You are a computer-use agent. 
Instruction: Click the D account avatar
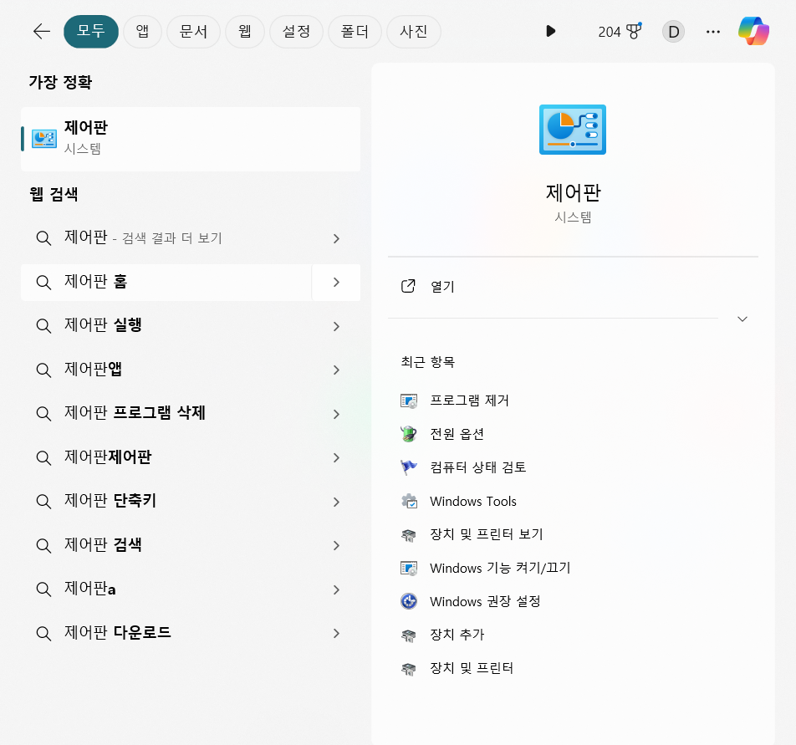click(673, 31)
